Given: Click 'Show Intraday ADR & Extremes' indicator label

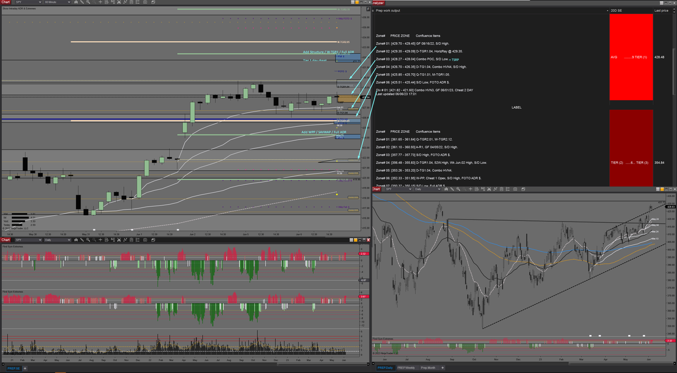Looking at the screenshot, I should point(19,8).
